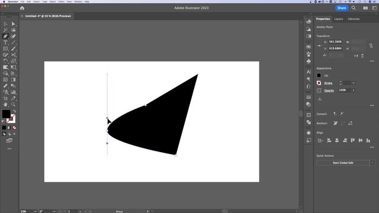
Task: Open the File menu
Action: coord(23,1)
